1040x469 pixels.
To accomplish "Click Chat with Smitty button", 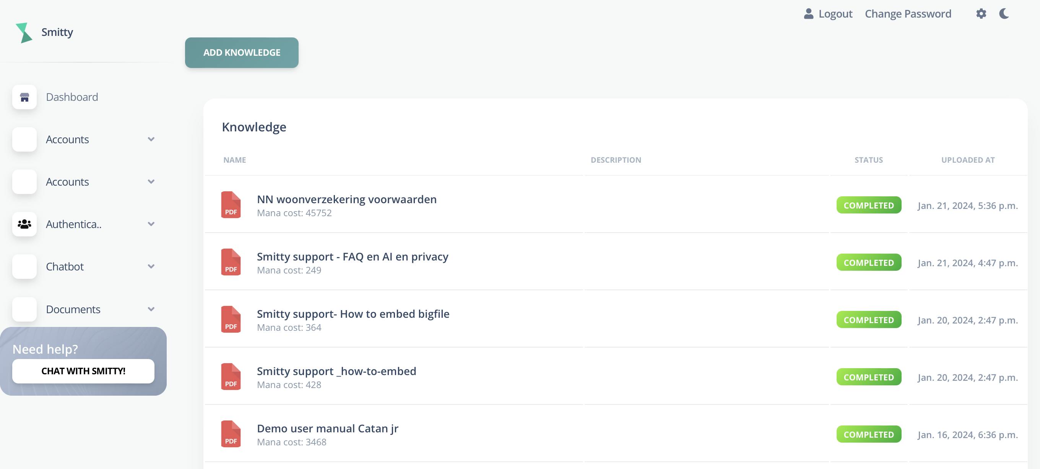I will (x=83, y=371).
